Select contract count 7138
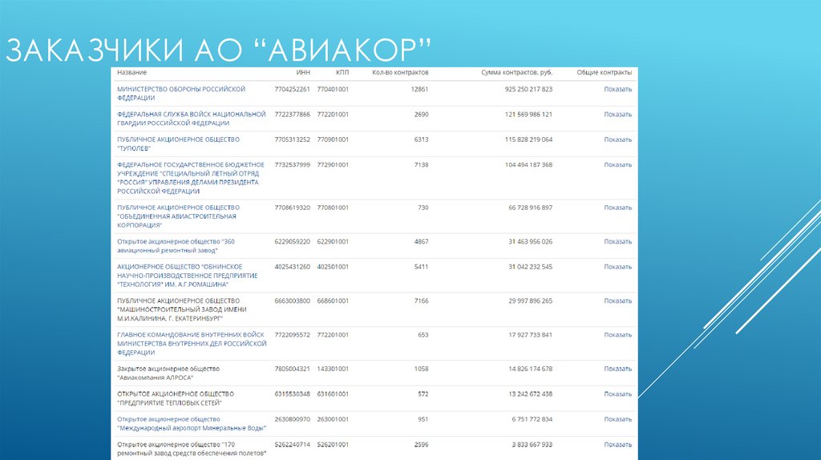This screenshot has height=460, width=821. pyautogui.click(x=421, y=164)
